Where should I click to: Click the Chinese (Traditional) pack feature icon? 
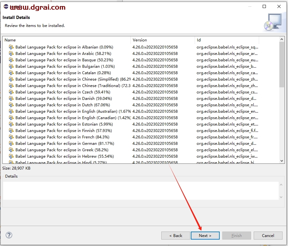coord(11,86)
